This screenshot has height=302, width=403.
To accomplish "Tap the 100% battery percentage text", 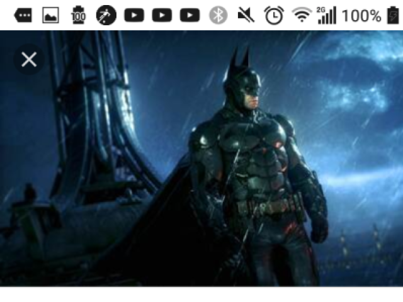I will (x=361, y=16).
